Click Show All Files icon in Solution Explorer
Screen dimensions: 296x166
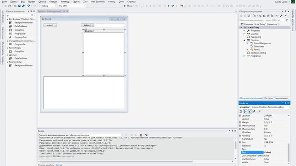coord(272,16)
